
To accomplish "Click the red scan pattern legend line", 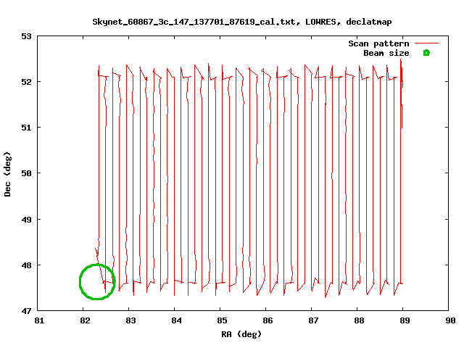I will [426, 43].
